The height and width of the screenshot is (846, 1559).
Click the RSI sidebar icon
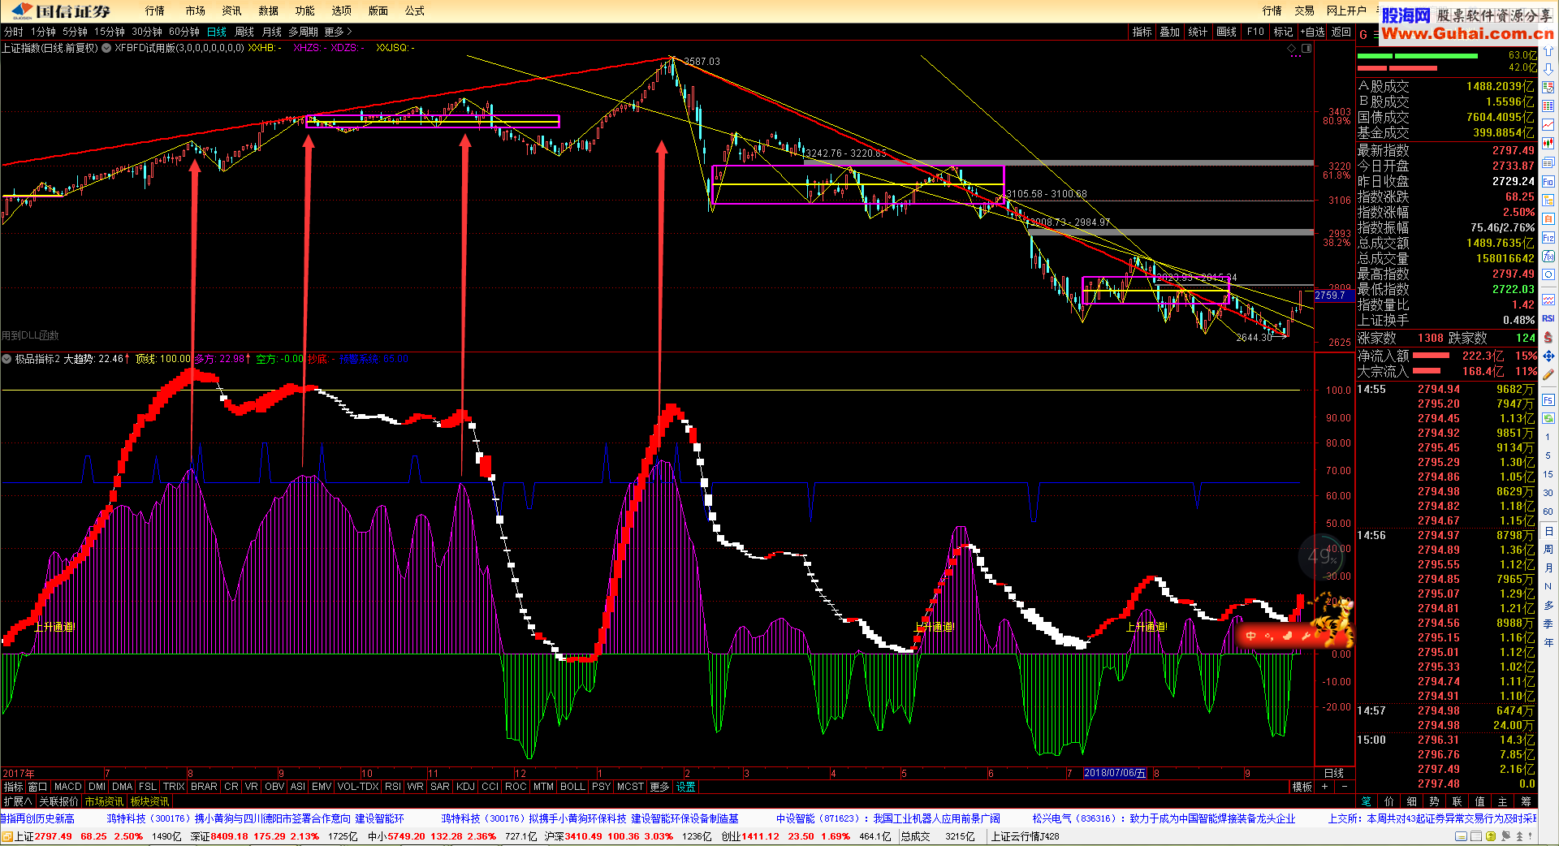pos(1548,318)
